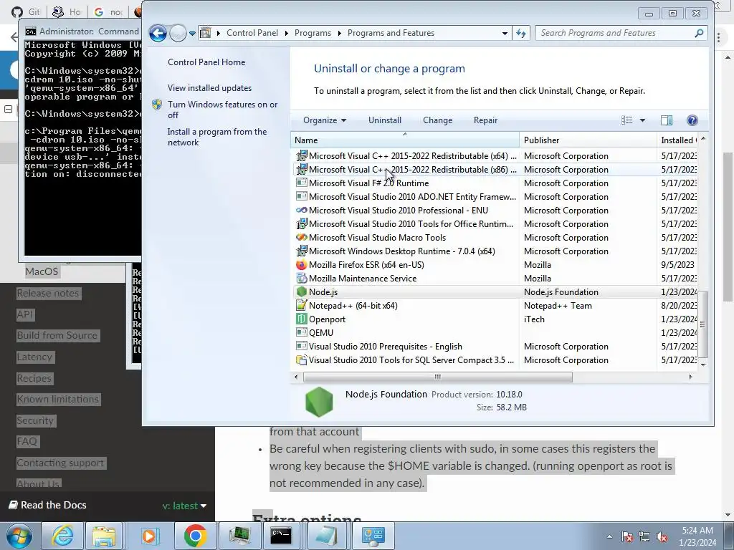Viewport: 734px width, 550px height.
Task: Select the Node.js hexagon icon in list
Action: click(x=302, y=292)
